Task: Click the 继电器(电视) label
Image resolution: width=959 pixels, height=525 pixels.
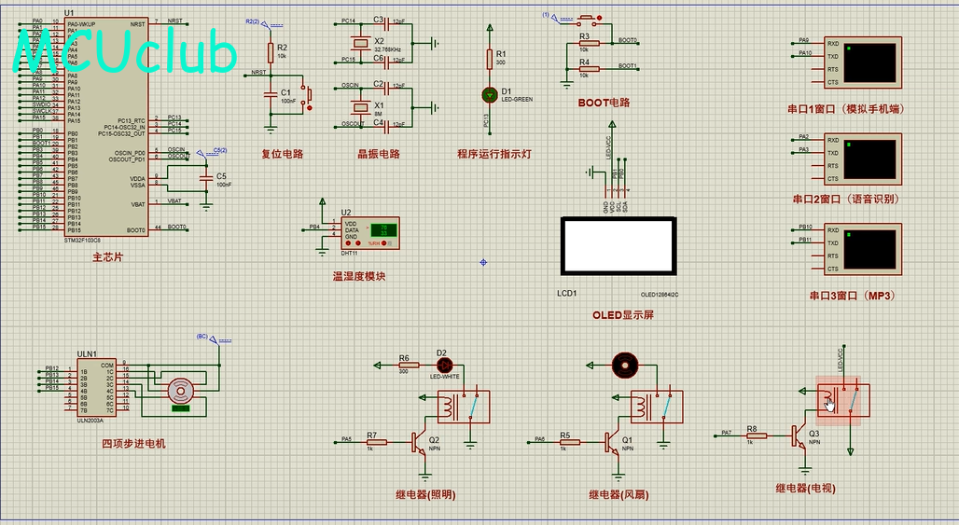Action: click(x=805, y=488)
